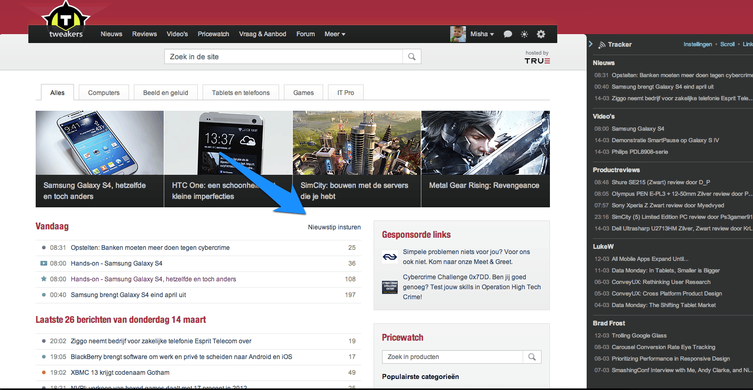Open messages via speech bubble icon
Image resolution: width=753 pixels, height=390 pixels.
click(x=507, y=34)
